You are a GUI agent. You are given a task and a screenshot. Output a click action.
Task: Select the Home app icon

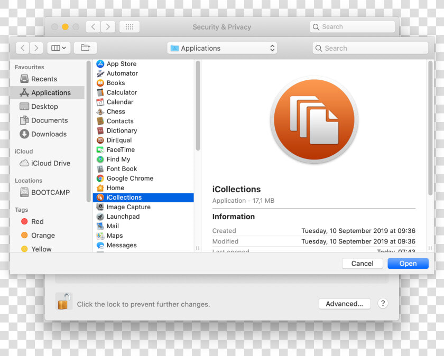(x=100, y=188)
